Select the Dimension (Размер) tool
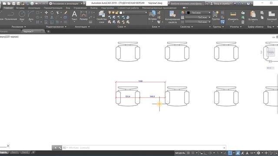278x156 pixels. [83, 16]
